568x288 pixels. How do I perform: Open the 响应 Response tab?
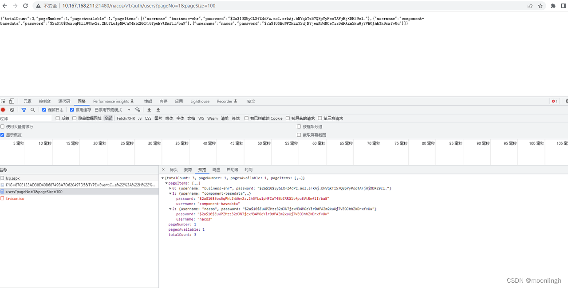[216, 170]
